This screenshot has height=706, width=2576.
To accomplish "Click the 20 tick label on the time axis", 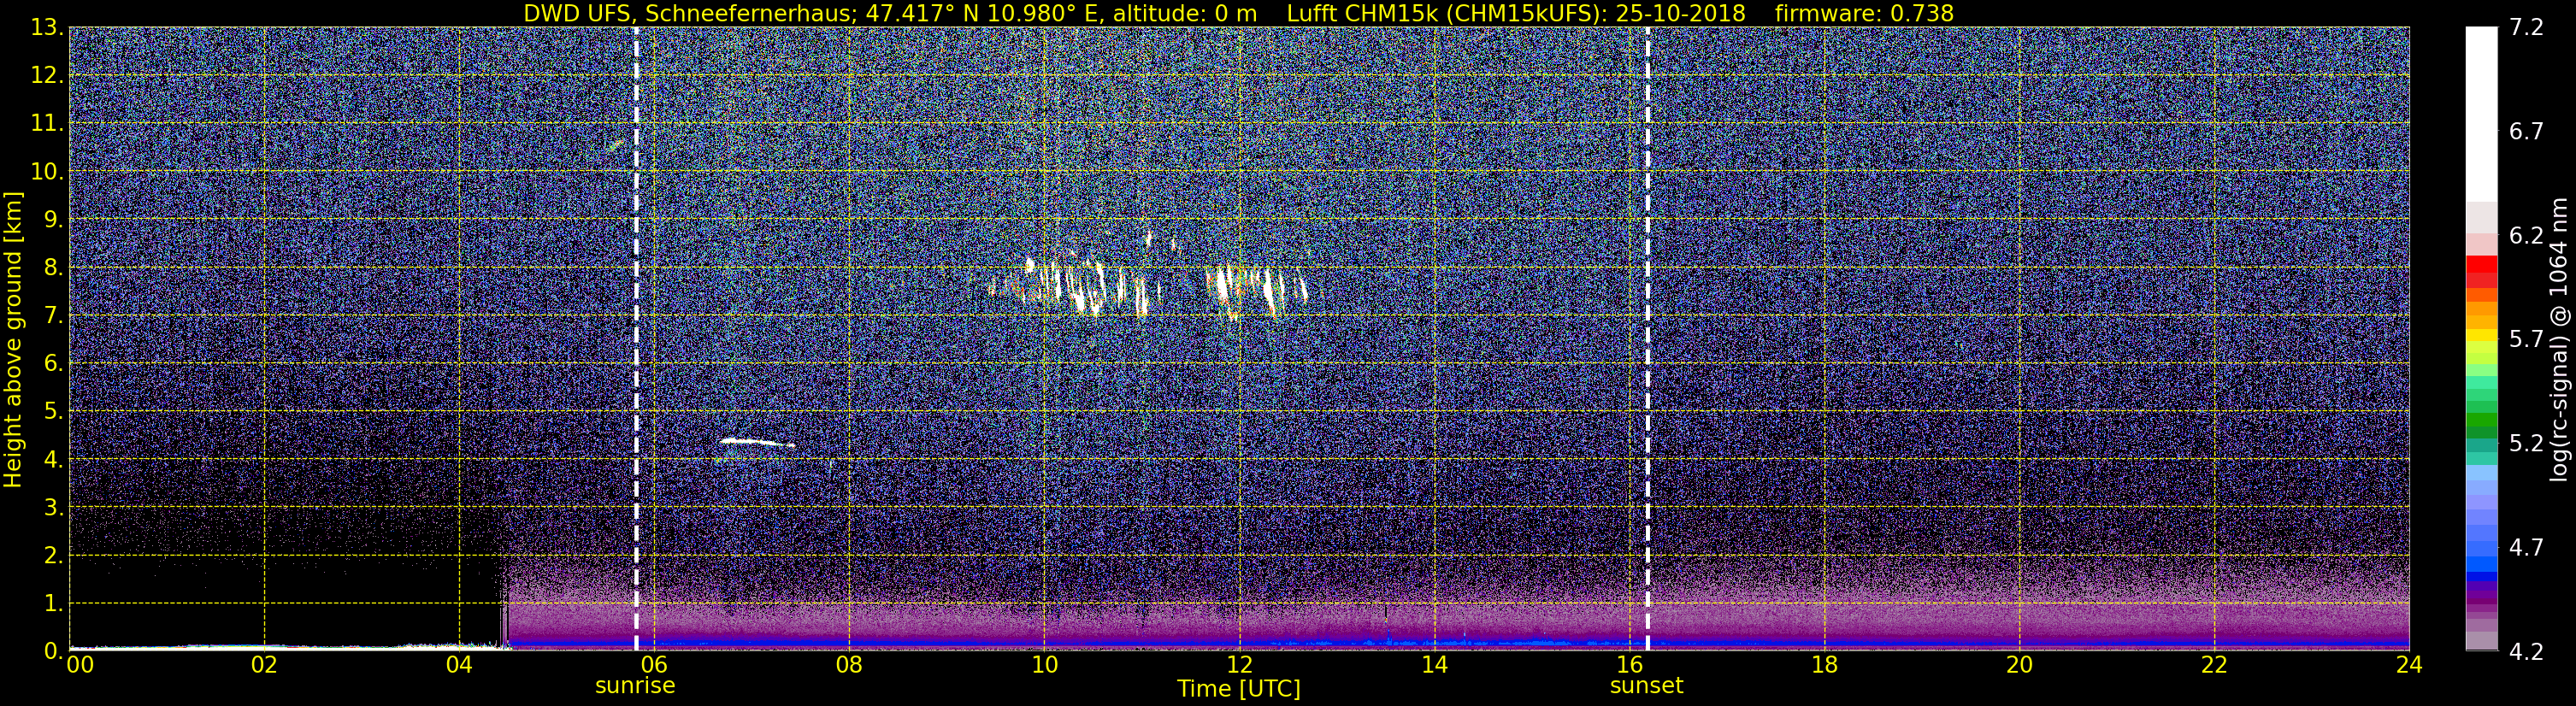I will pyautogui.click(x=2019, y=666).
